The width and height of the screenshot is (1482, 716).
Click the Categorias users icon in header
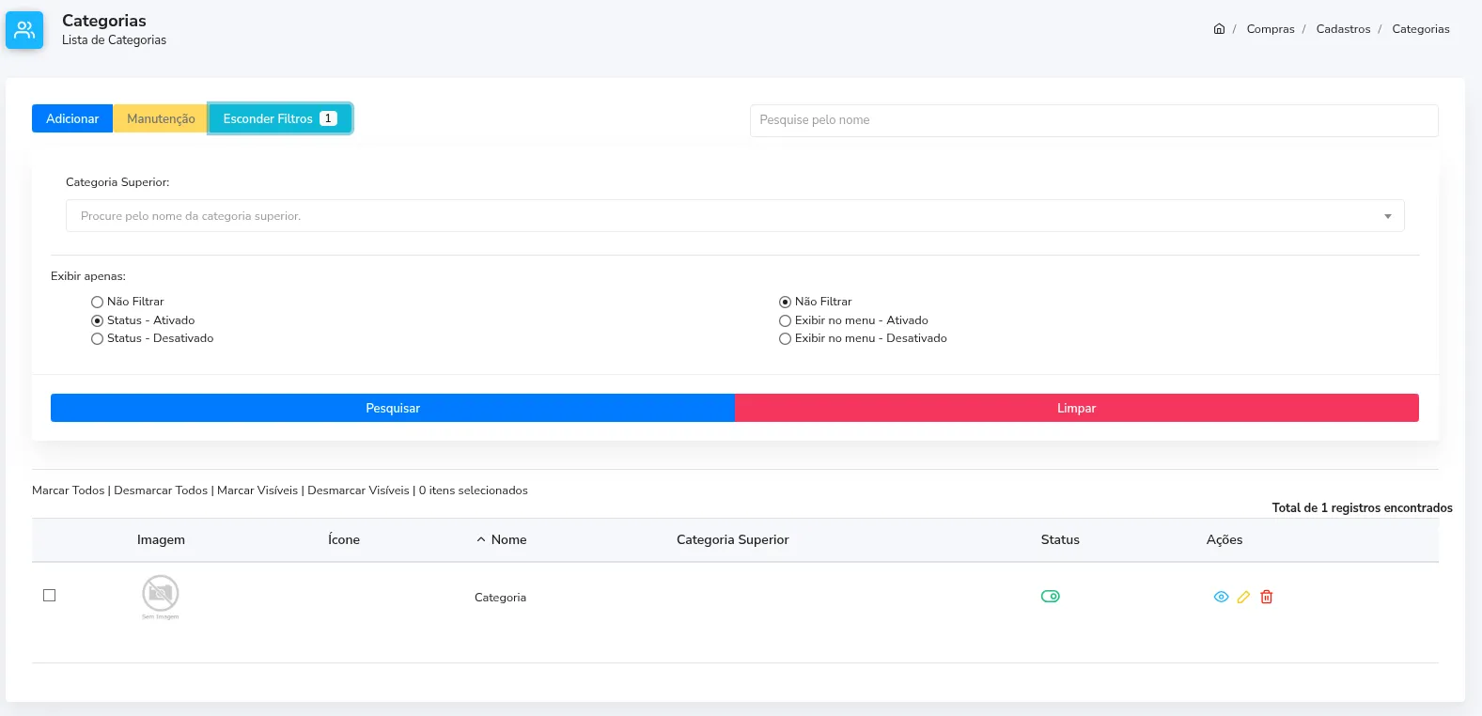click(24, 30)
